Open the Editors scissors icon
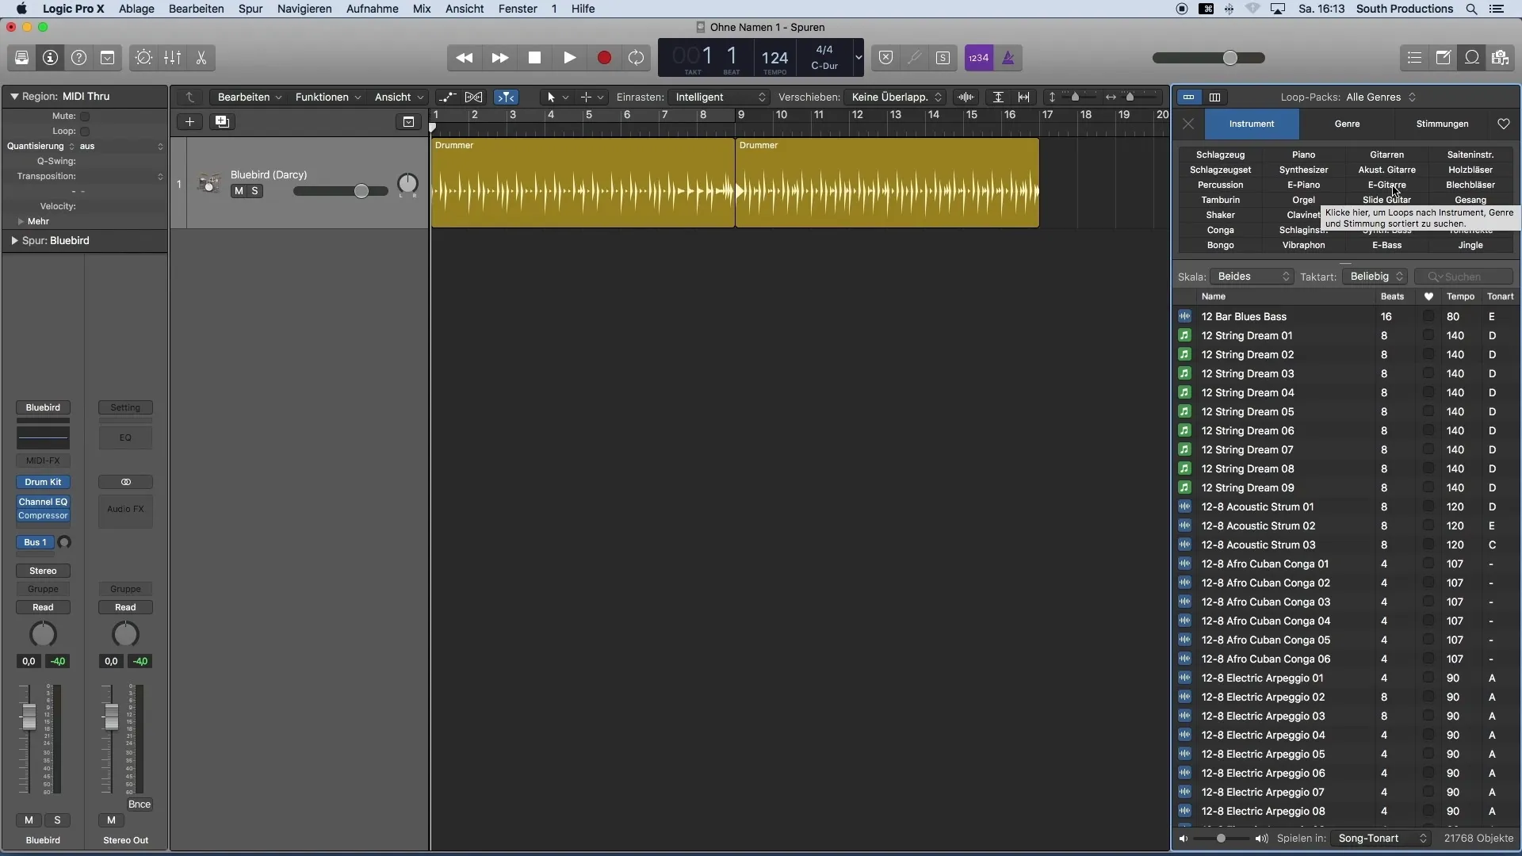The height and width of the screenshot is (856, 1522). [201, 58]
